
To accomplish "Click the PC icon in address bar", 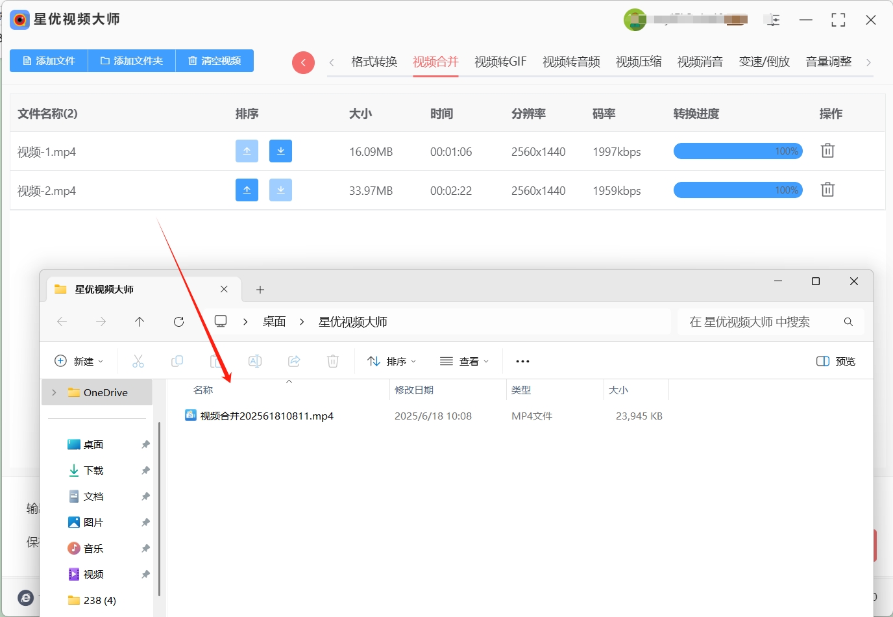I will coord(221,321).
